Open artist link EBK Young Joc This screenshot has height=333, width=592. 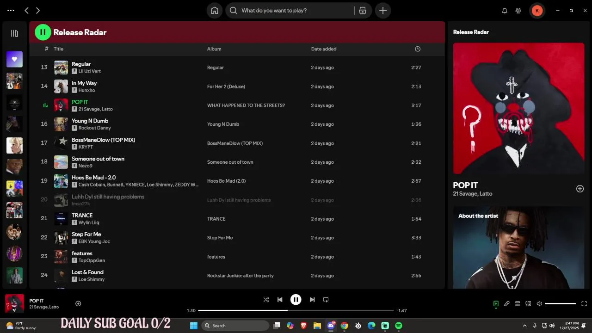click(x=94, y=241)
